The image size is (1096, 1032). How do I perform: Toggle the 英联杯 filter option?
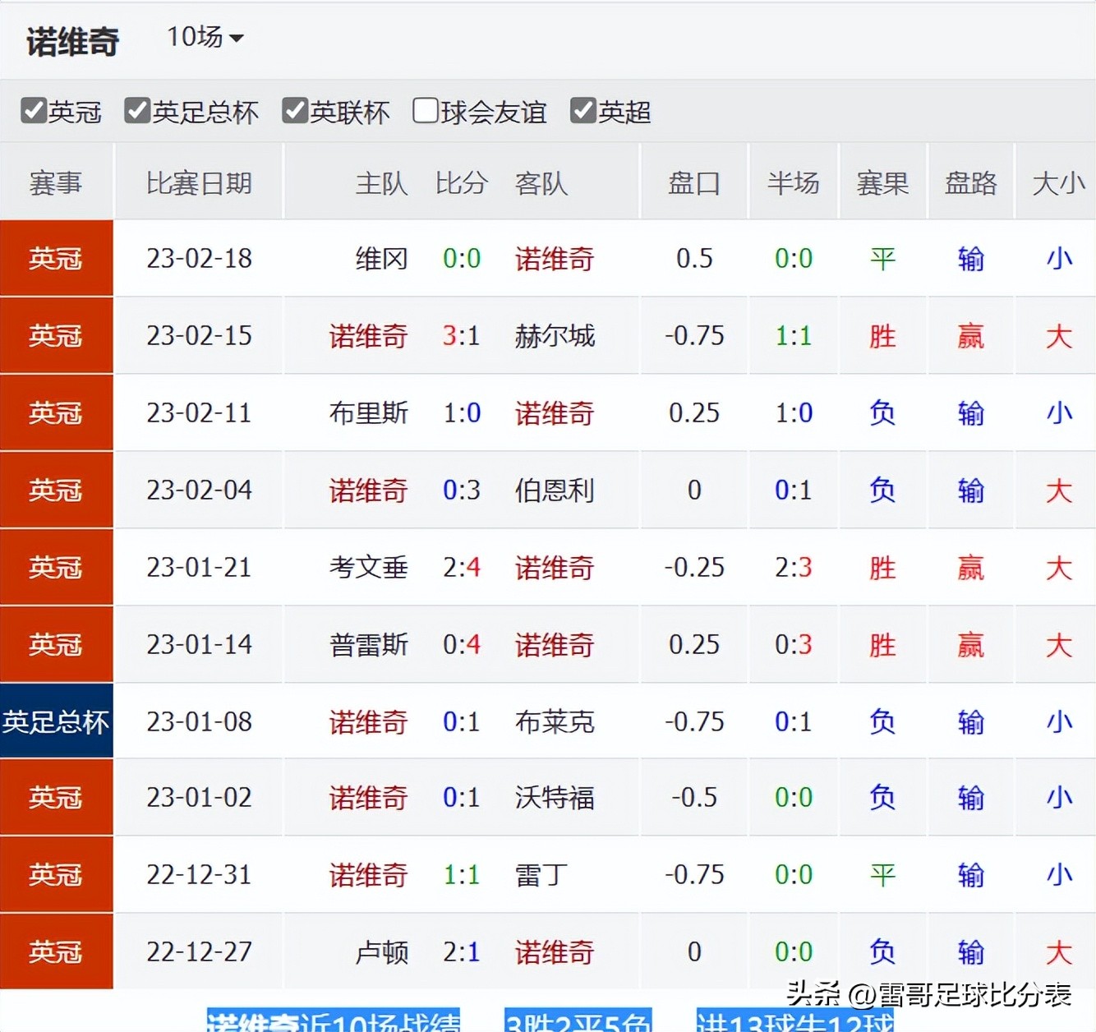pos(295,109)
